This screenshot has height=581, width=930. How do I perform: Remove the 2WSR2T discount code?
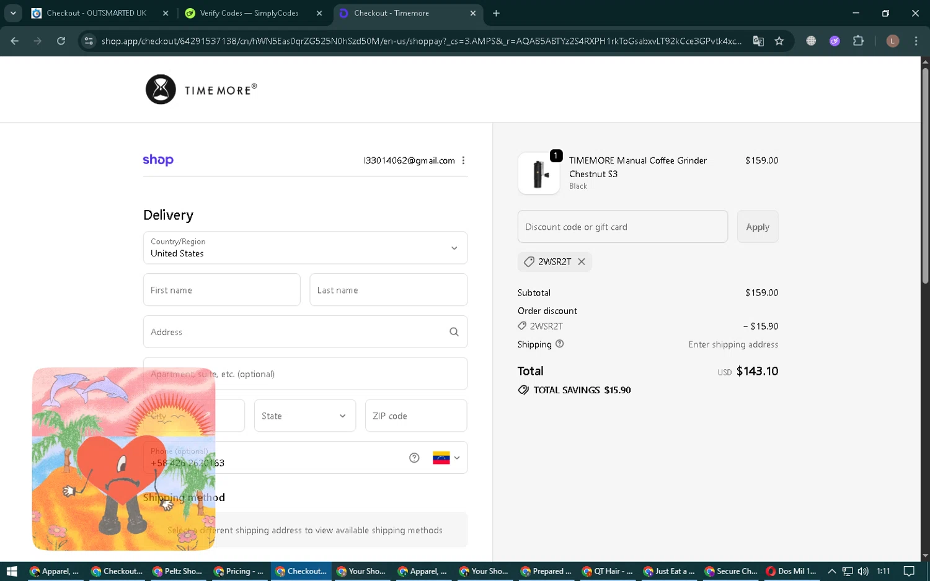click(582, 262)
